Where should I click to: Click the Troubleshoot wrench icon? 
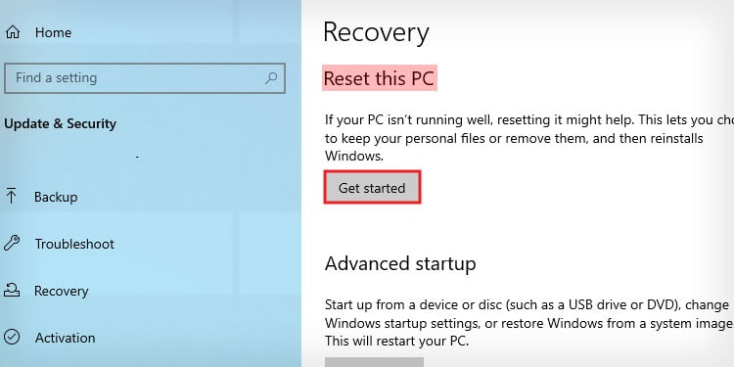(11, 244)
